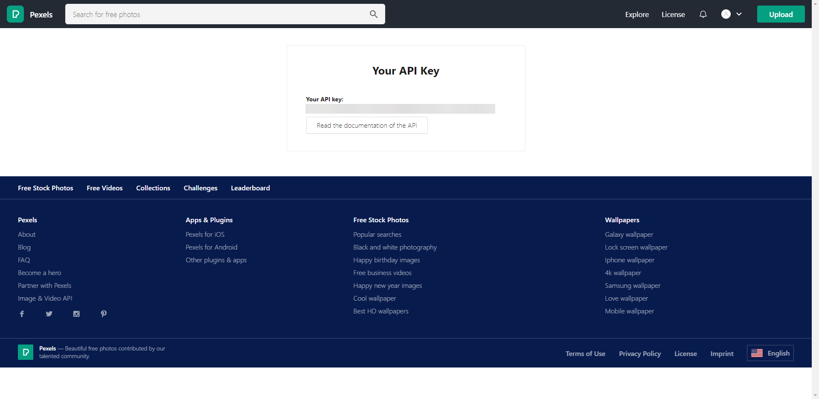Open Pexels Twitter page icon
This screenshot has height=399, width=819.
coord(49,314)
